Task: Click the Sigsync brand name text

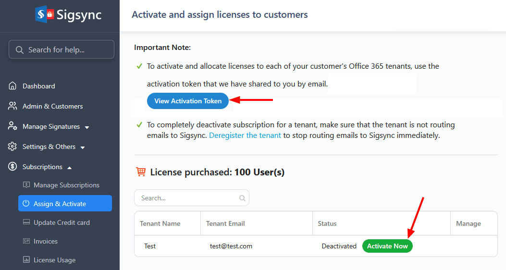Action: (79, 15)
